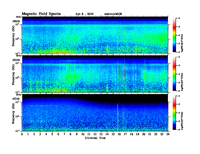This screenshot has width=200, height=154.
Task: Click hour tick label "10" on time axis
Action: (x=83, y=134)
